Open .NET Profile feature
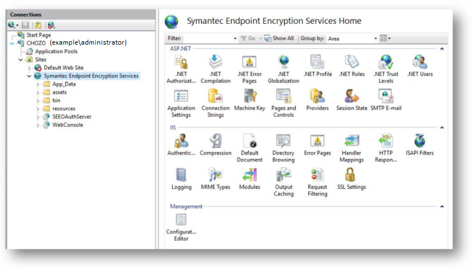473x273 pixels. (x=317, y=66)
